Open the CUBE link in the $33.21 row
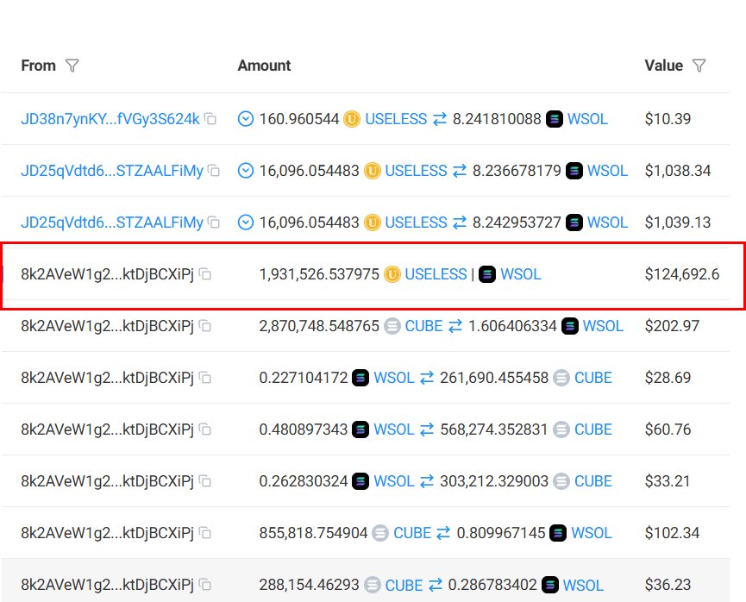 coord(593,481)
